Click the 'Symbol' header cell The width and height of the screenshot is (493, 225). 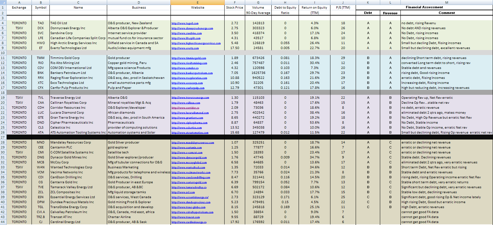coord(40,7)
